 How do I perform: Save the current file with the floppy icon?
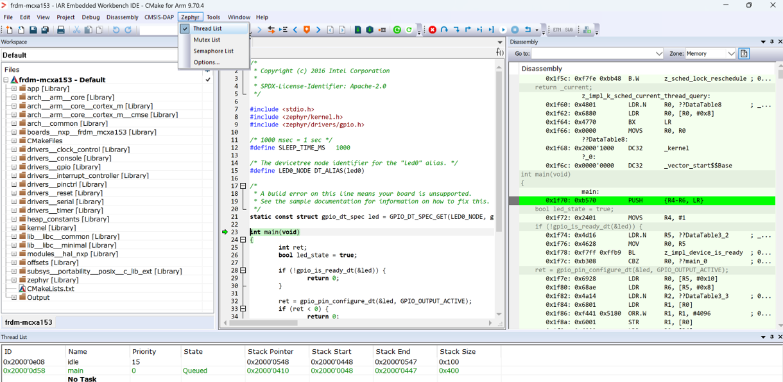coord(33,30)
